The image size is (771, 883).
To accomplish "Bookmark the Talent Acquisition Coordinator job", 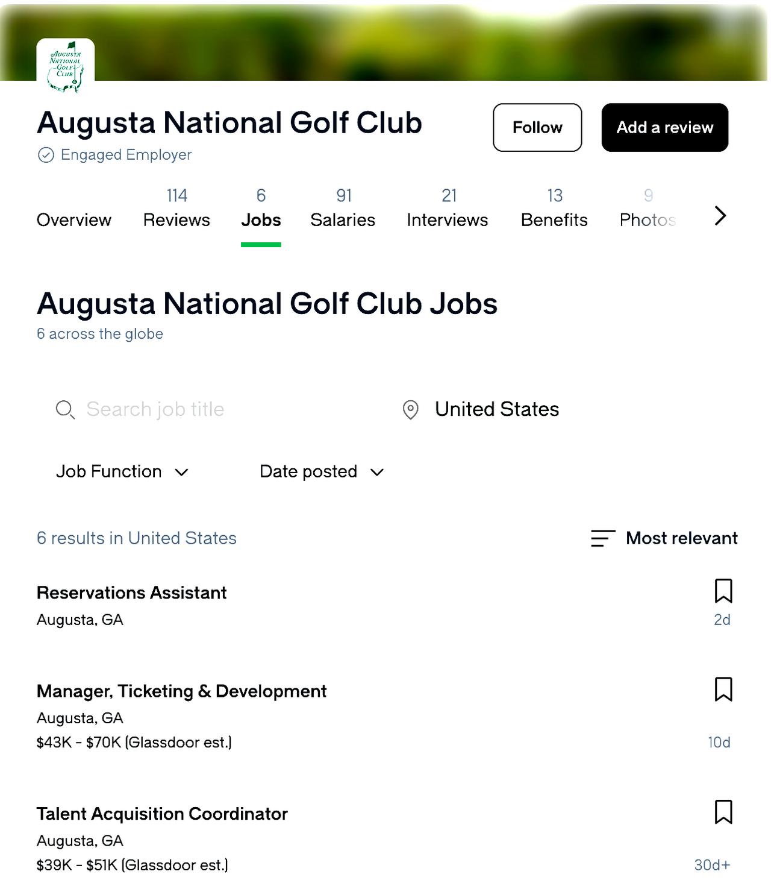I will pos(723,812).
